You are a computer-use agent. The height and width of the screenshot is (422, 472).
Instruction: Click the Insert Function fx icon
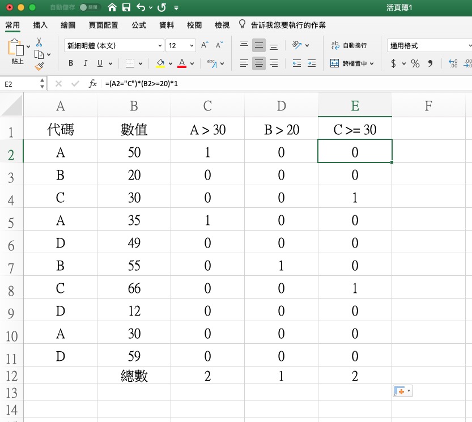93,84
